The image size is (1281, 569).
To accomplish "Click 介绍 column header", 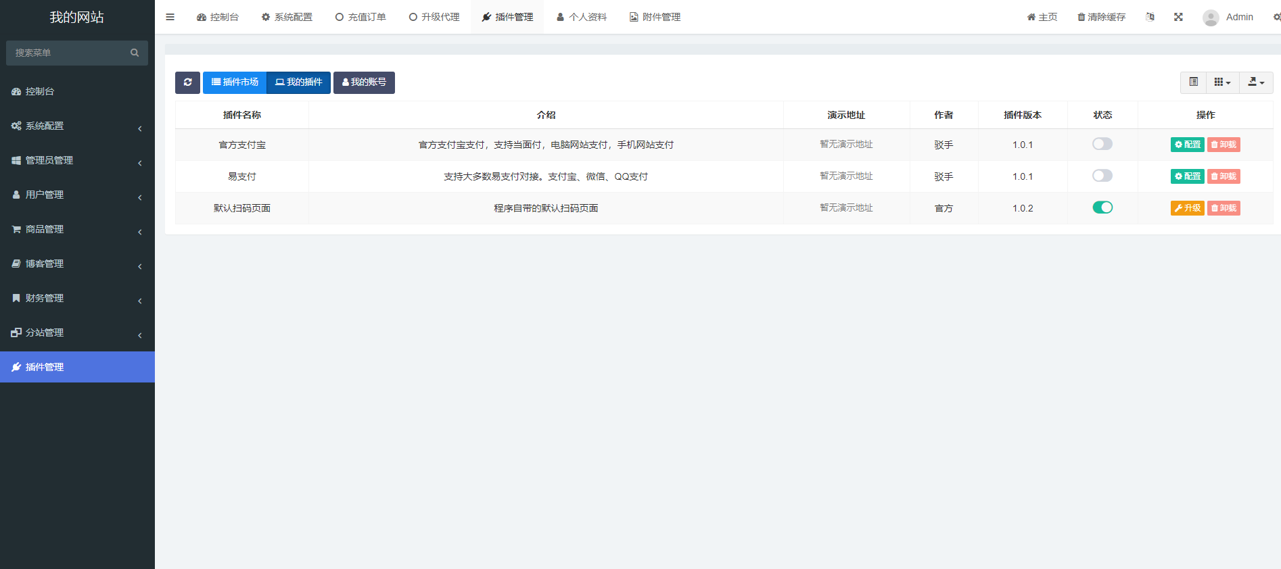I will click(546, 115).
